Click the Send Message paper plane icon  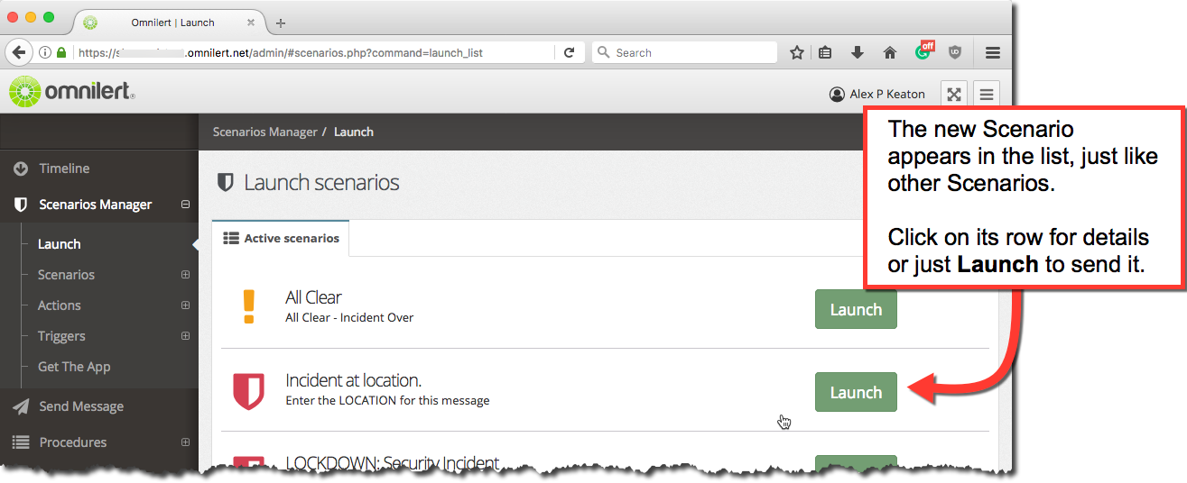click(x=21, y=406)
